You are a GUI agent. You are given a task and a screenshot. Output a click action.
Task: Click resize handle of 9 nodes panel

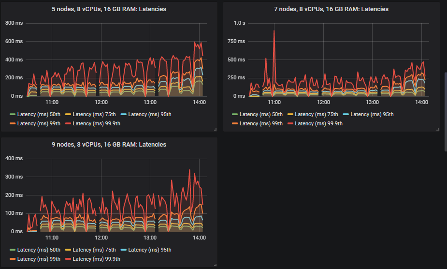215,265
